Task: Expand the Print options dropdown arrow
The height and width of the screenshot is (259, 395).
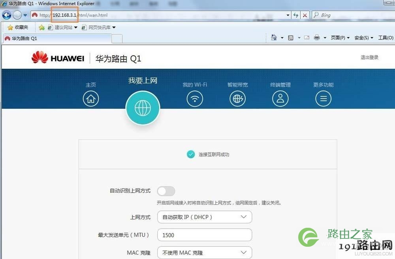Action: (325, 38)
